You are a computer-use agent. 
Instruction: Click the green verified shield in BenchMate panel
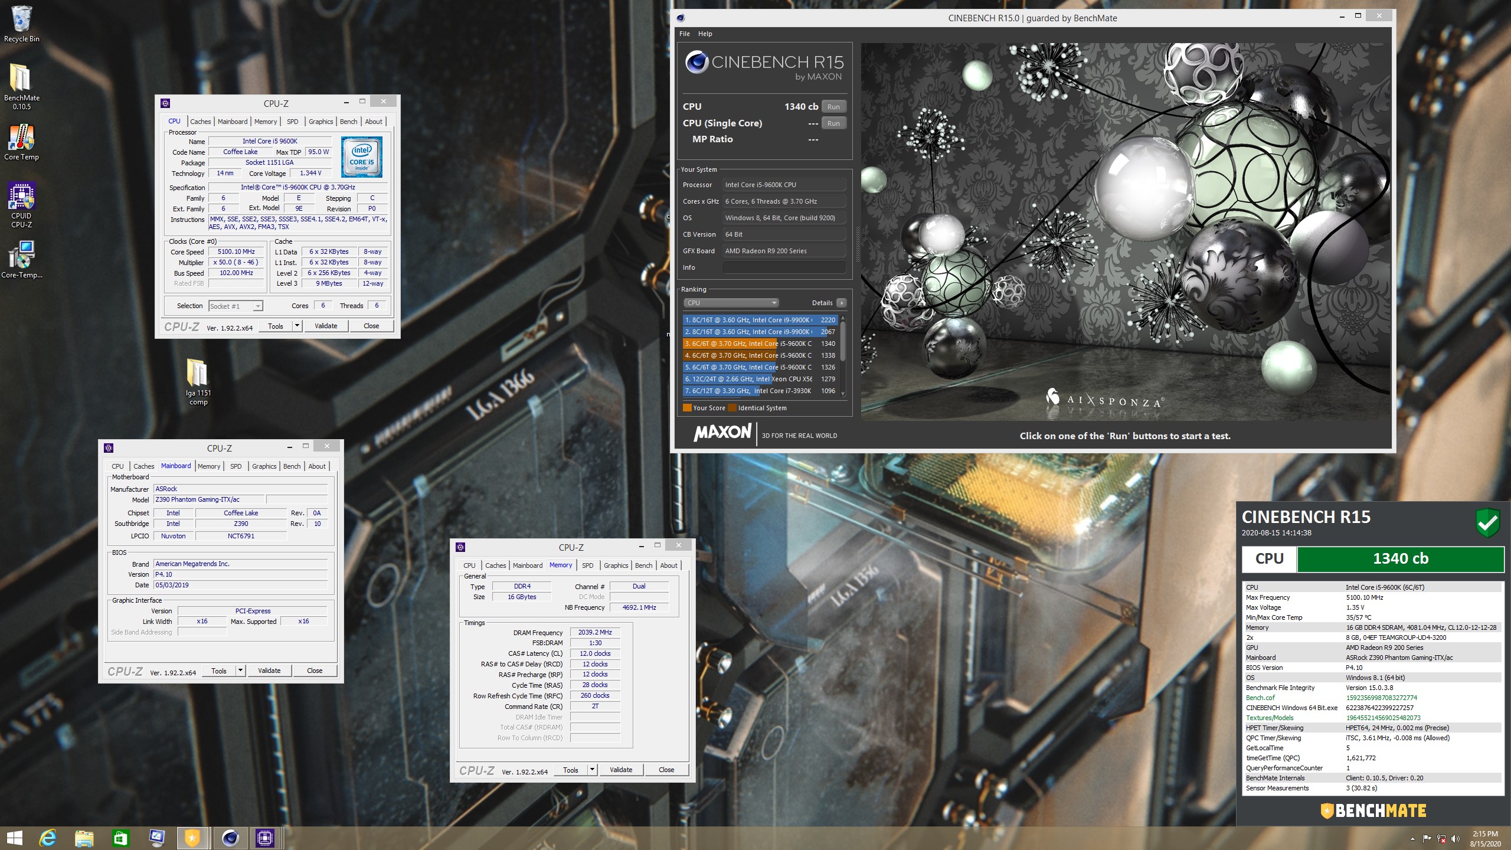[x=1487, y=522]
